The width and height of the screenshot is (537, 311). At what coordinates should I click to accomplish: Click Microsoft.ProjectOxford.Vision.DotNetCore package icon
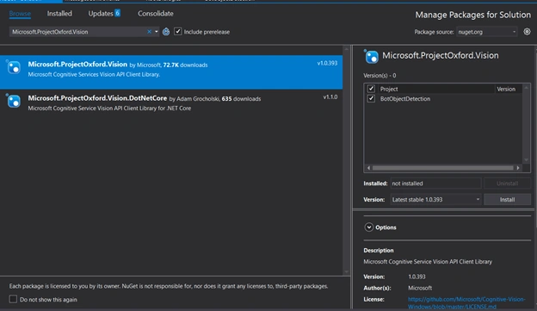[x=14, y=101]
